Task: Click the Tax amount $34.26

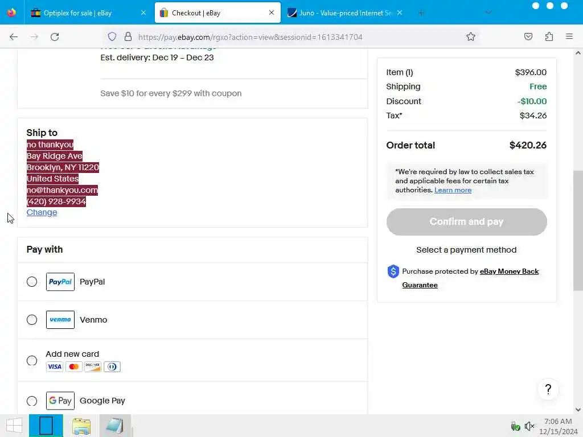Action: (533, 116)
